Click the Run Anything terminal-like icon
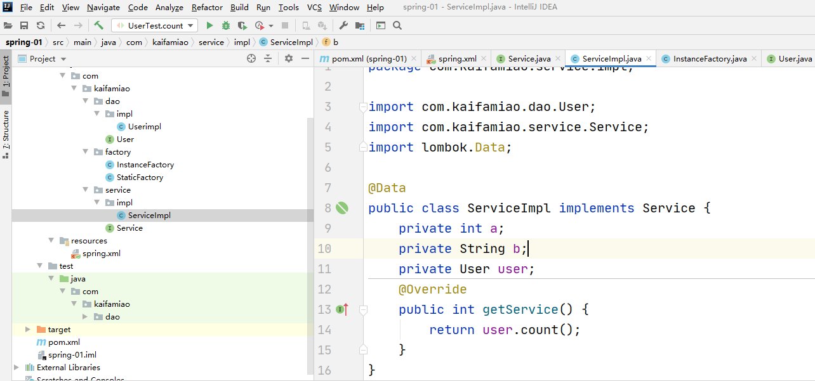 click(381, 26)
